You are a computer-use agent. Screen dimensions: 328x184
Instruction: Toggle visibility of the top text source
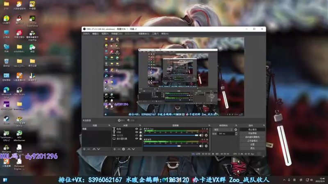coord(137,129)
